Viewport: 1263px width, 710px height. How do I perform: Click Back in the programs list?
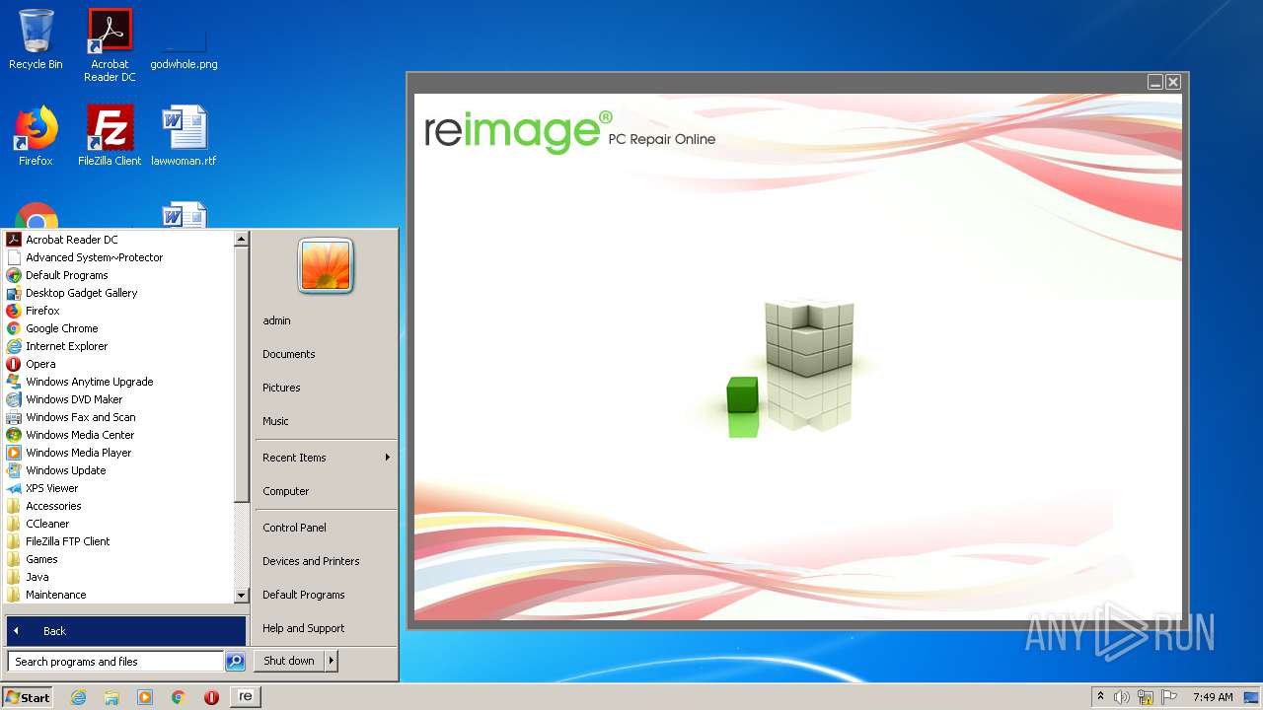click(x=126, y=631)
